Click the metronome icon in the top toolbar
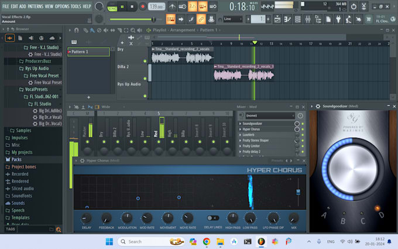This screenshot has width=398, height=249. [x=172, y=6]
